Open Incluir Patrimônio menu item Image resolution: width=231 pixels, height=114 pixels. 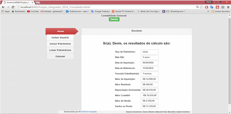[x=60, y=44]
